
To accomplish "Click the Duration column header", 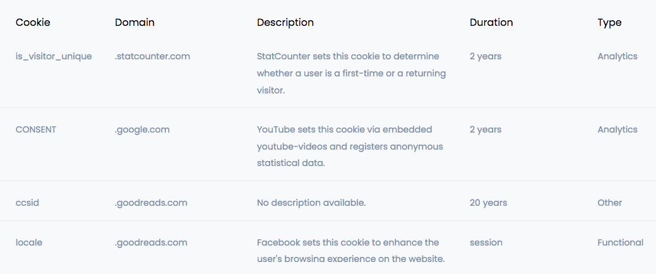I will (491, 22).
